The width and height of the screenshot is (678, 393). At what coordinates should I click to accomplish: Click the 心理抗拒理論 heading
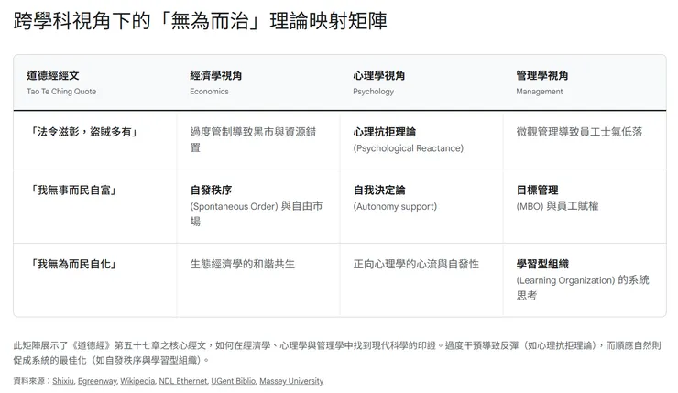tap(384, 132)
